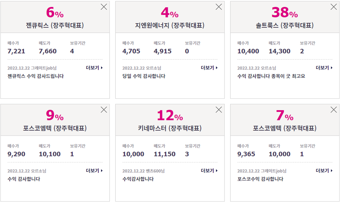The width and height of the screenshot is (341, 203).
Task: Dismiss the 키네마스터 12% card
Action: (x=219, y=110)
